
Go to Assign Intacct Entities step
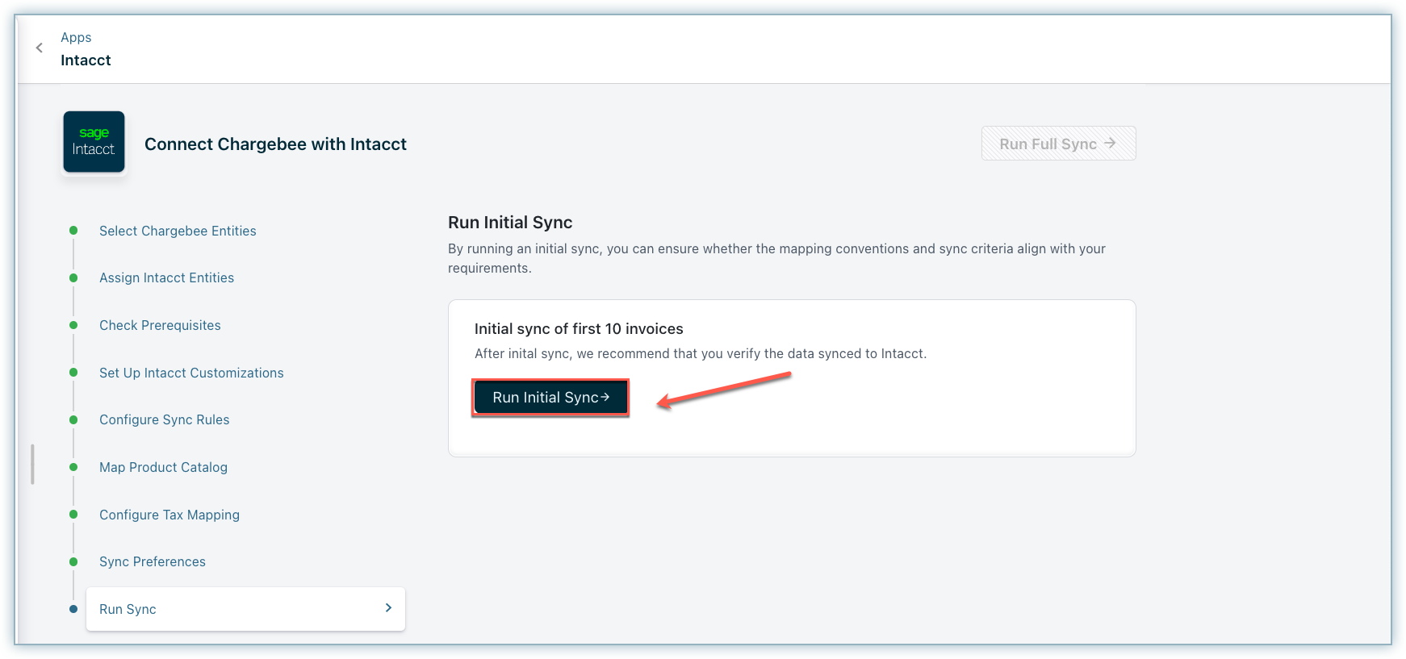166,277
